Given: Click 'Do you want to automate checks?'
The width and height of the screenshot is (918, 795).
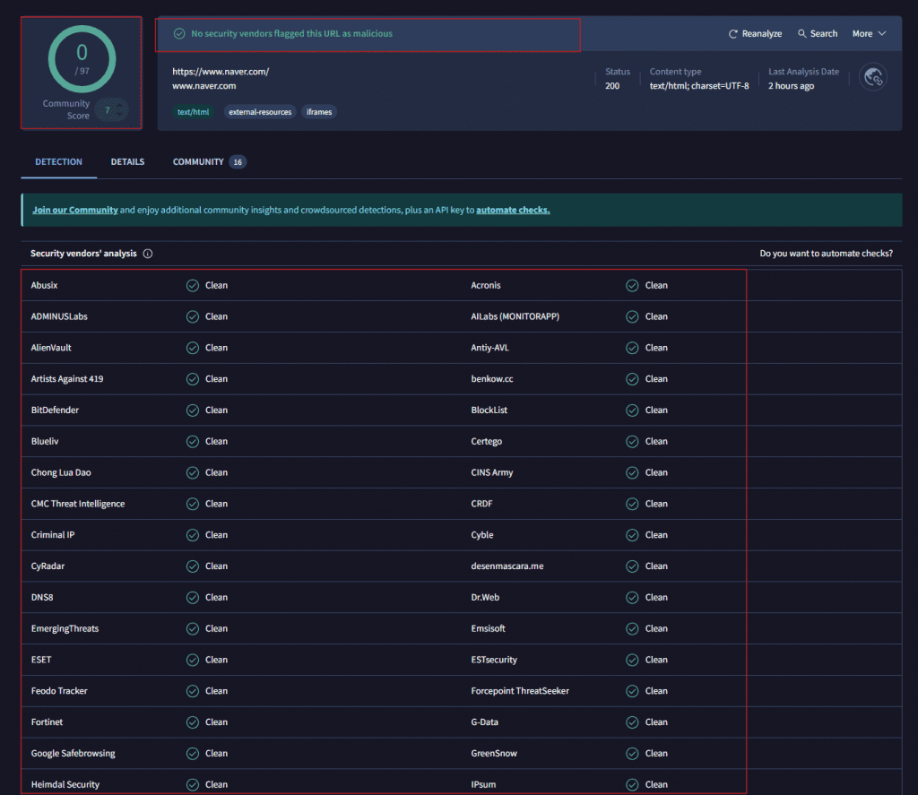Looking at the screenshot, I should point(826,254).
